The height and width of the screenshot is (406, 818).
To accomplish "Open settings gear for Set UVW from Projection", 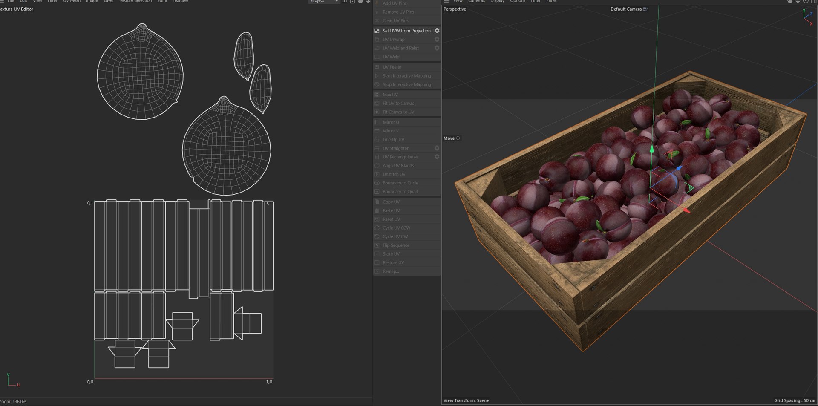I will [437, 31].
